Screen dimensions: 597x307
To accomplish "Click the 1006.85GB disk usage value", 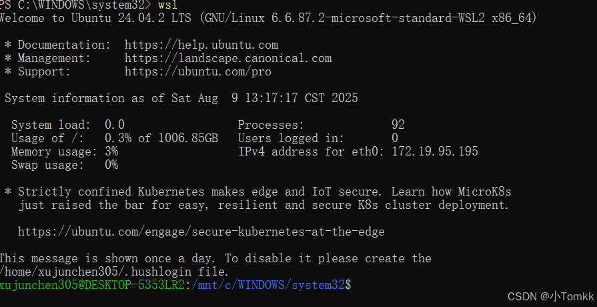I will tap(187, 138).
